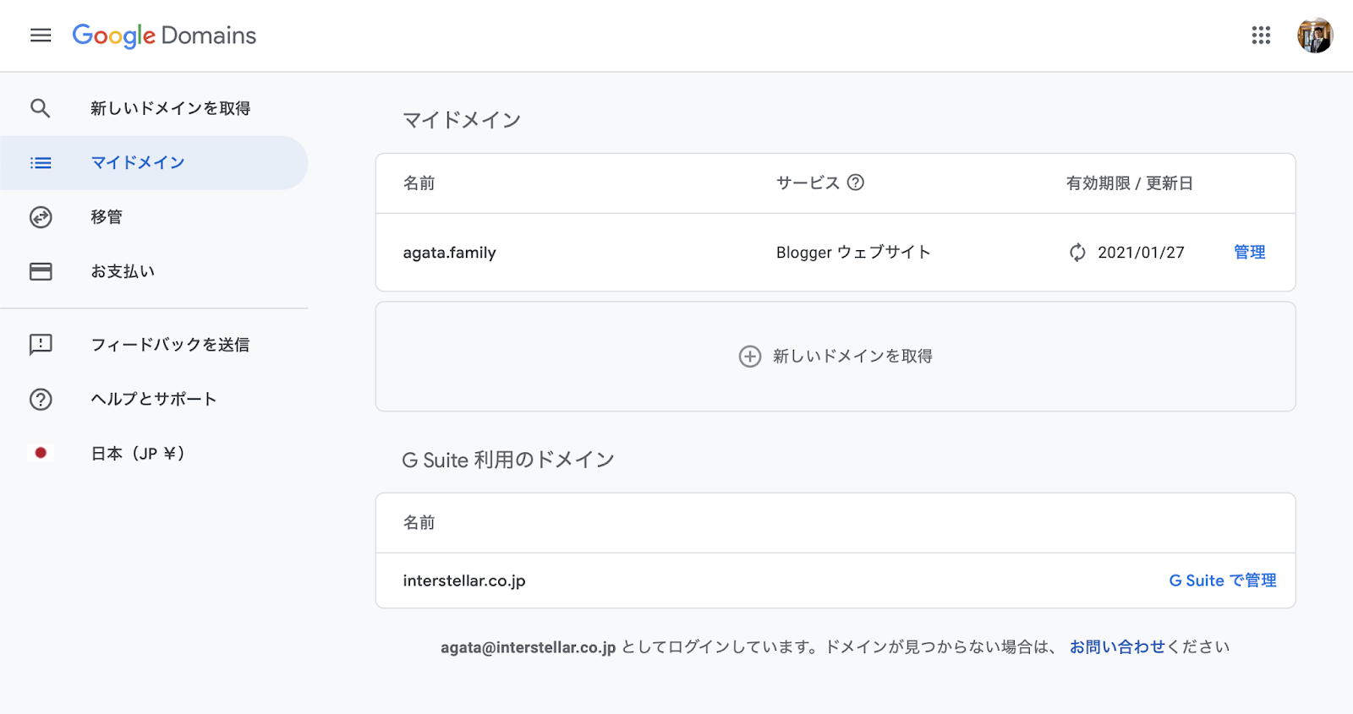Click the service help tooltip icon

pyautogui.click(x=856, y=183)
